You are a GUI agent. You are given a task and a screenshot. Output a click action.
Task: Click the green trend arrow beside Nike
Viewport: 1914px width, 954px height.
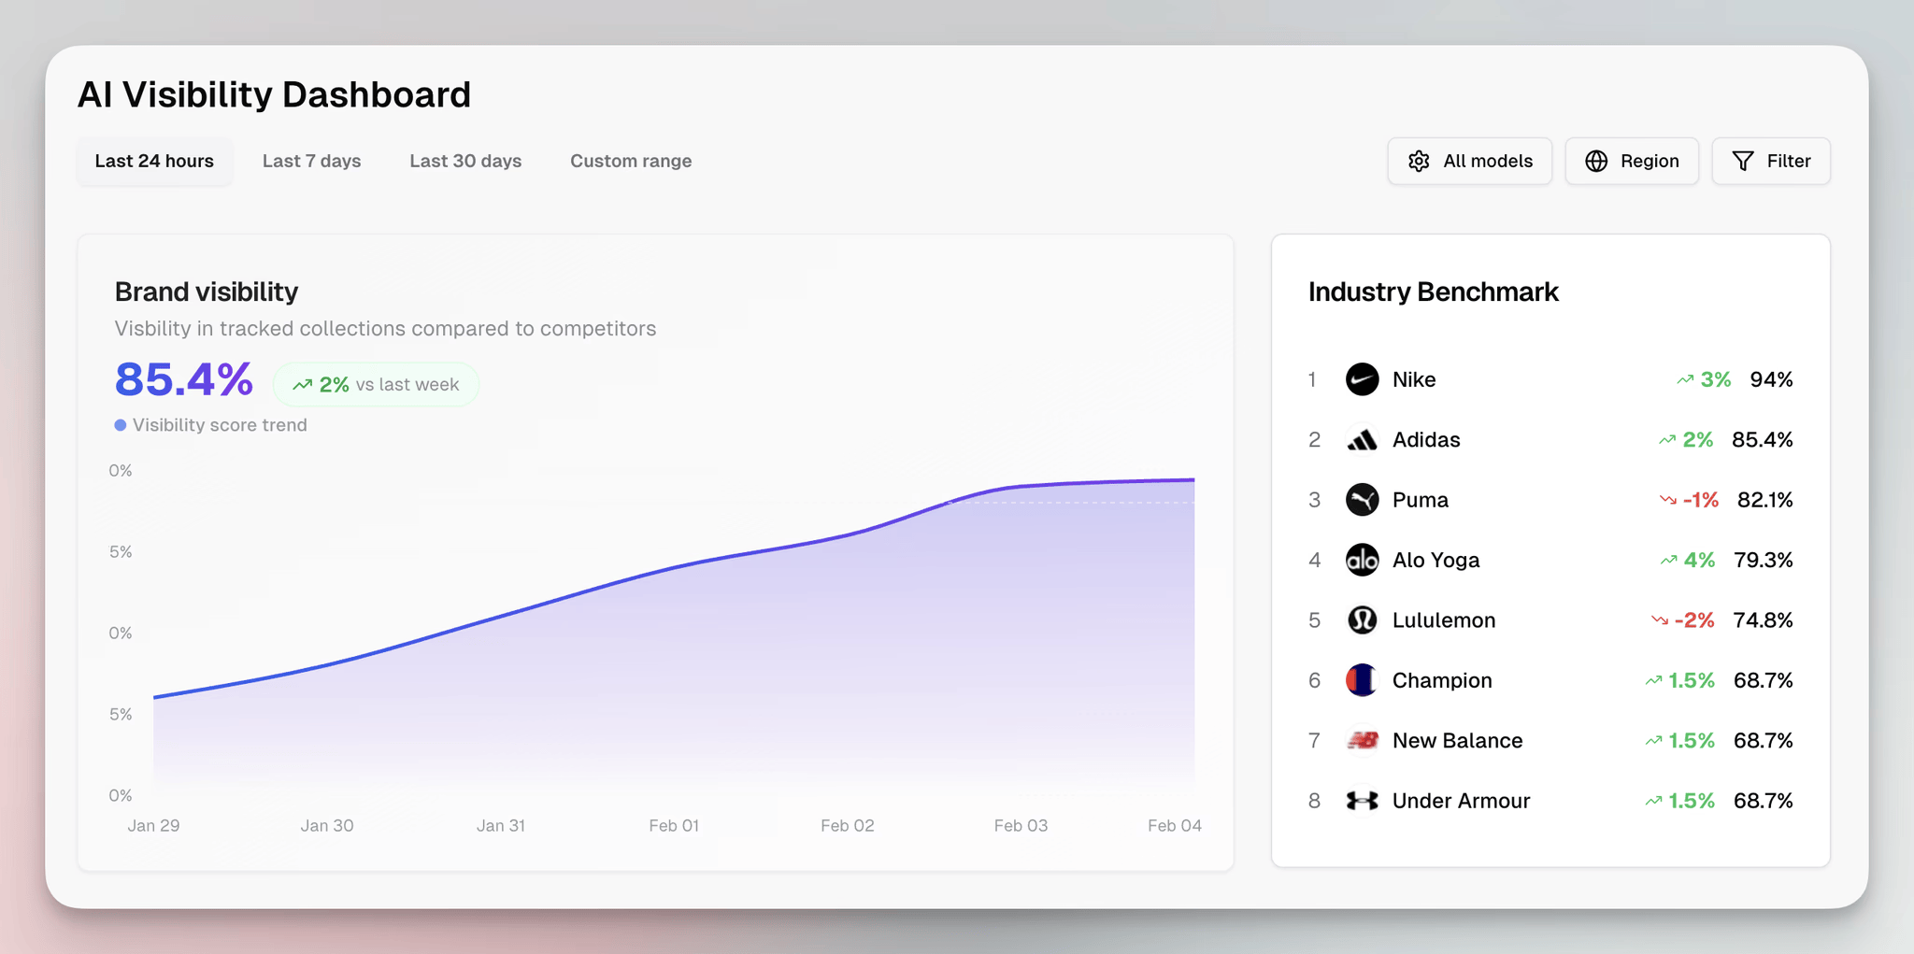pyautogui.click(x=1685, y=379)
